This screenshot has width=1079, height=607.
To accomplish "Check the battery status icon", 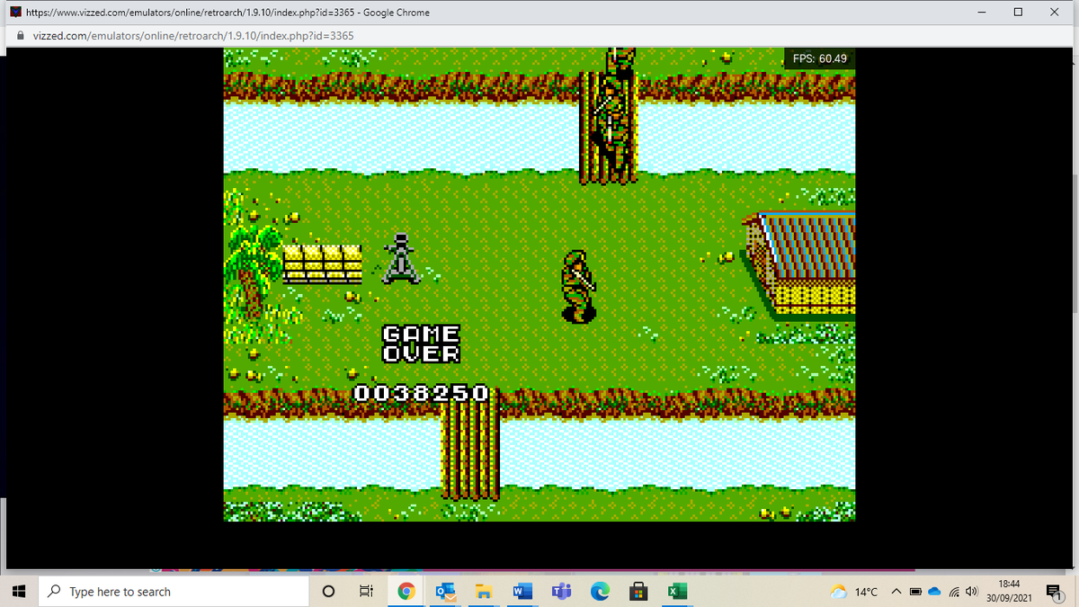I will pos(915,592).
